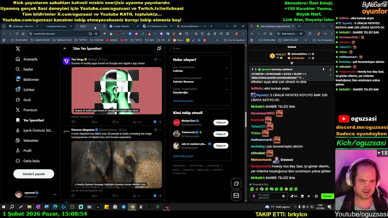Open more options on Discover Magazine post

pos(160,130)
